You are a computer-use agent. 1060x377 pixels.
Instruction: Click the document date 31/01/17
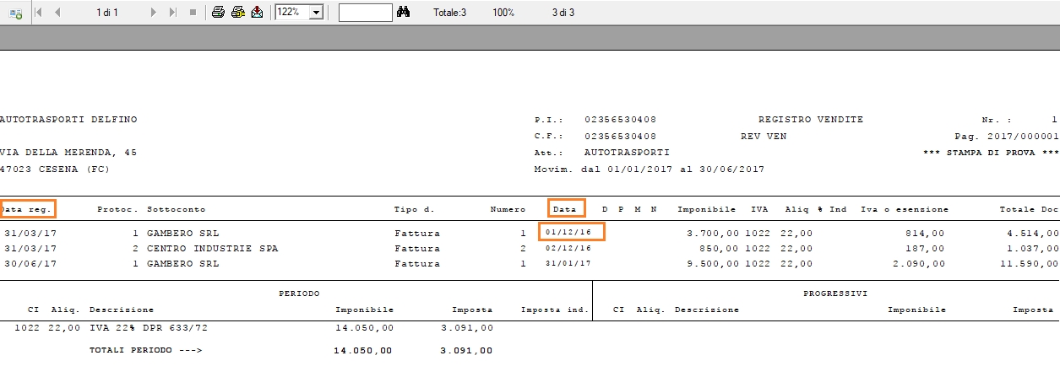568,264
